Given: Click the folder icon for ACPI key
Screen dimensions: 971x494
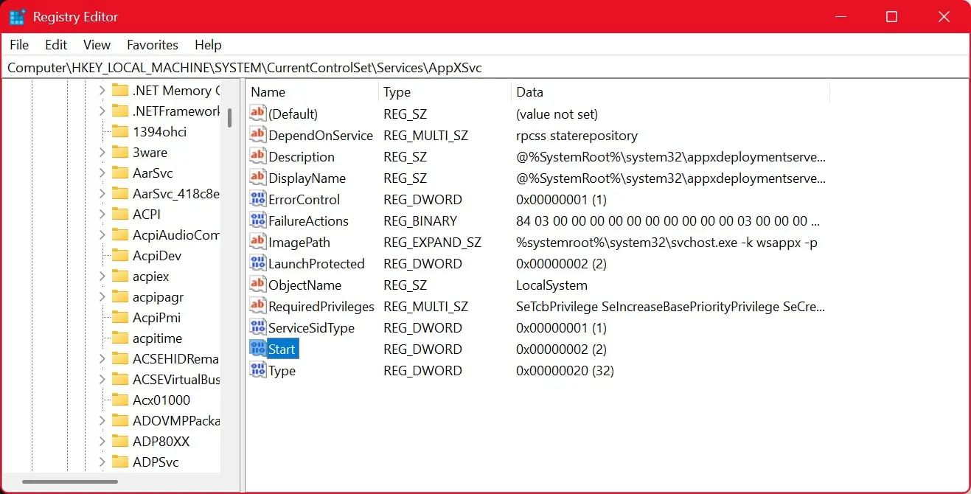Looking at the screenshot, I should tap(120, 214).
